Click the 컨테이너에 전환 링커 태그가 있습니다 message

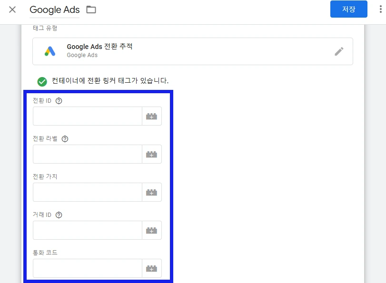point(110,81)
